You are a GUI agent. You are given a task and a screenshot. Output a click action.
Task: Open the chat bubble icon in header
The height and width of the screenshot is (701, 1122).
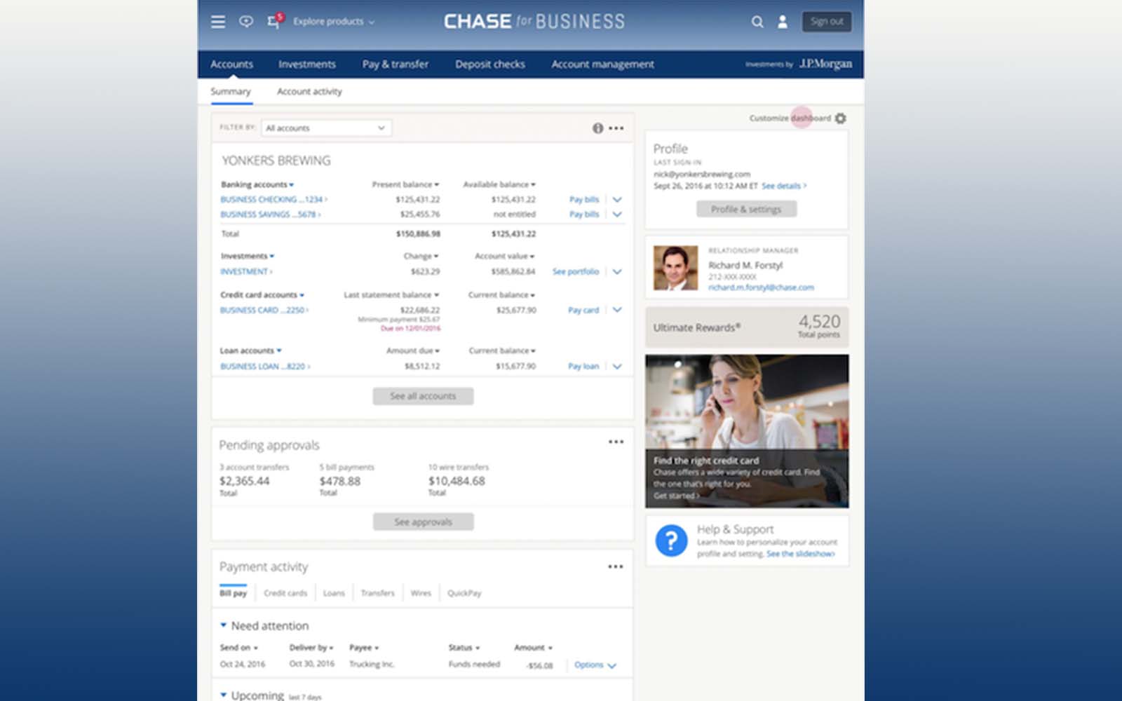(x=246, y=22)
